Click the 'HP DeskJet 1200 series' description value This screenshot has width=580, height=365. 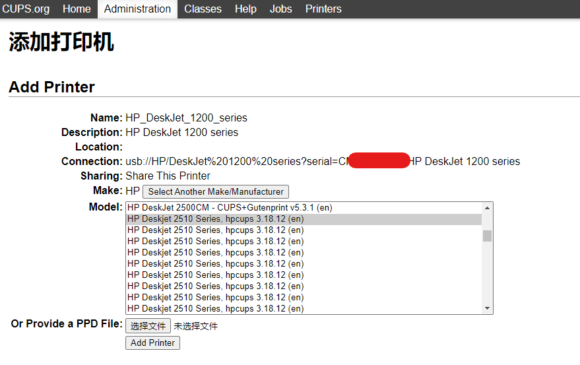click(x=181, y=133)
